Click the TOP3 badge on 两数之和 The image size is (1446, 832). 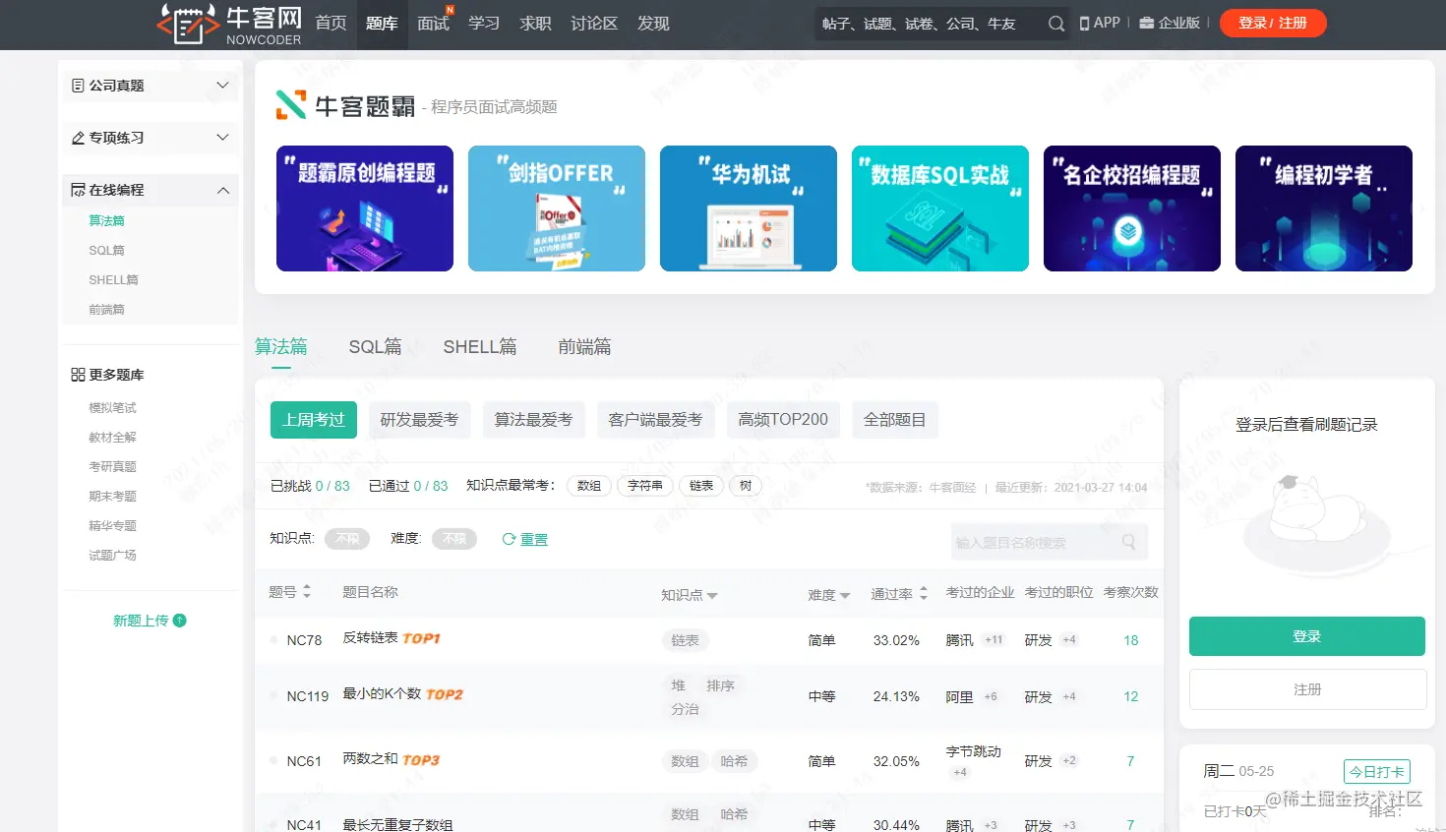click(420, 760)
